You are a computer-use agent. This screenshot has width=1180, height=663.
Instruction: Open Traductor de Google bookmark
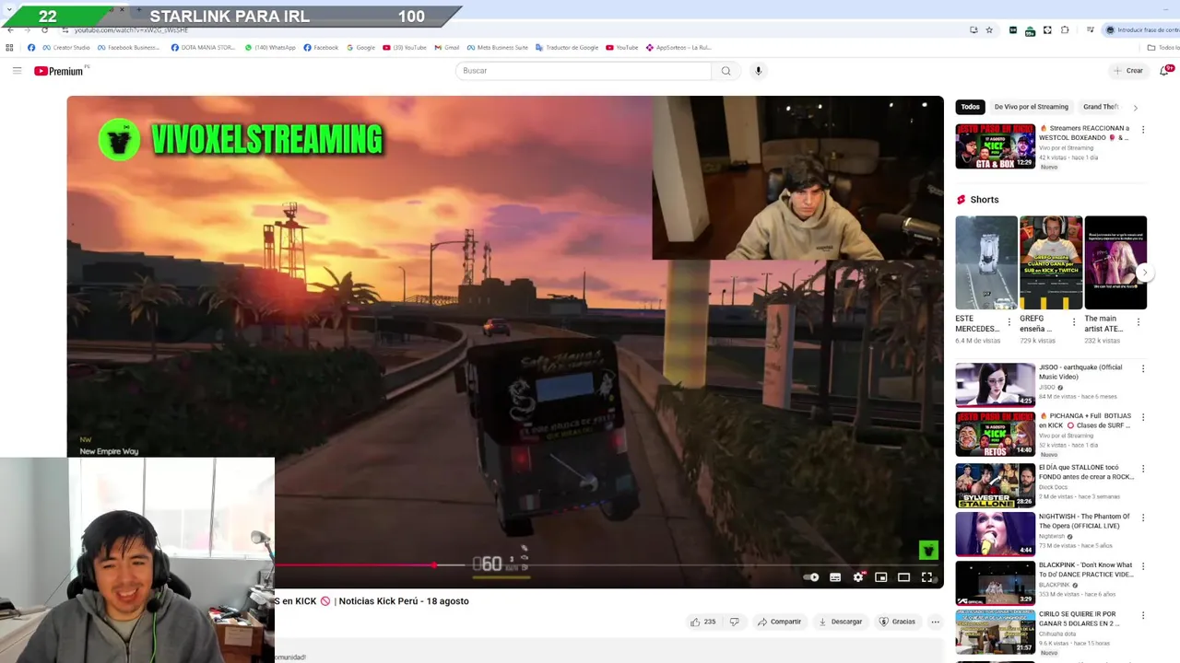click(567, 48)
